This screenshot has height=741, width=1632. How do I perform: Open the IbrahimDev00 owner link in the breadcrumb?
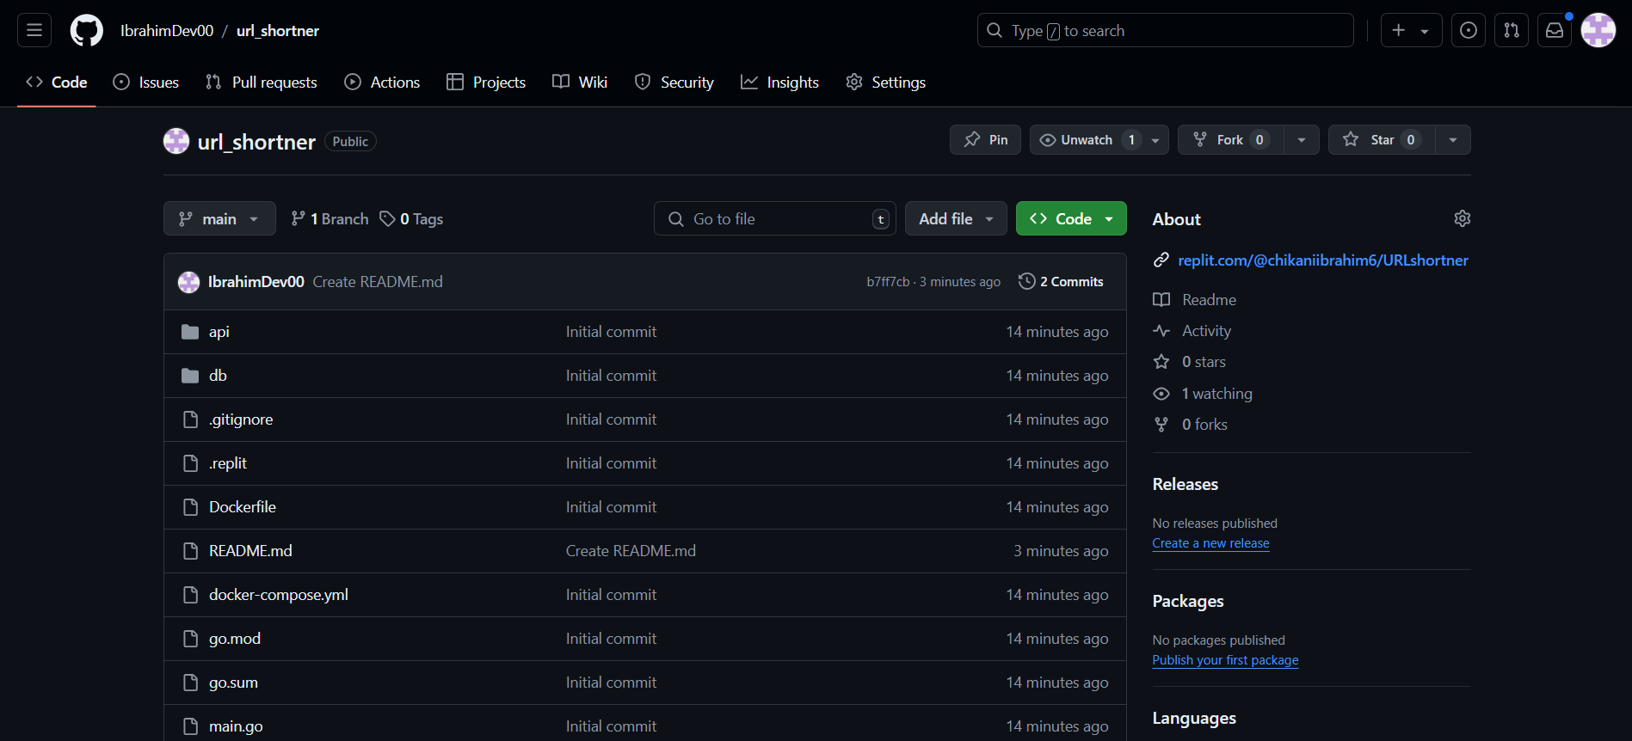(167, 31)
